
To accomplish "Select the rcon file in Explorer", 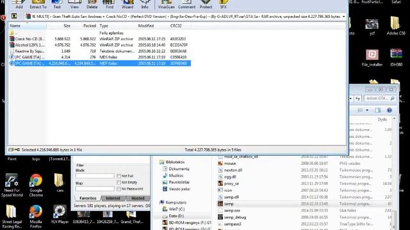I will 225,190.
